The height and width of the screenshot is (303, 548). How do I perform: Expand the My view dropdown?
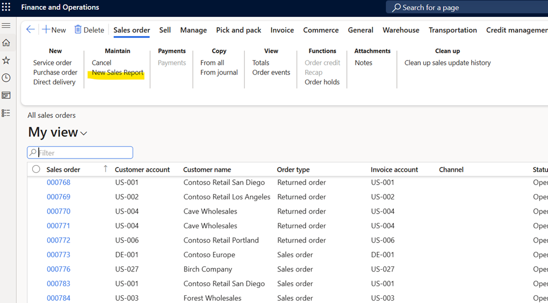click(x=83, y=134)
